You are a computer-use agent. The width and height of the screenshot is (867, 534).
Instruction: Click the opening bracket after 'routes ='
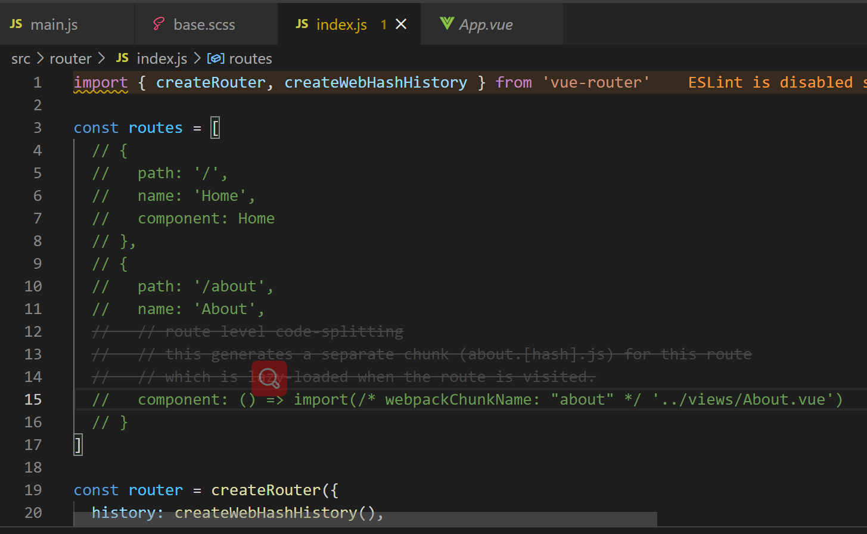click(216, 128)
